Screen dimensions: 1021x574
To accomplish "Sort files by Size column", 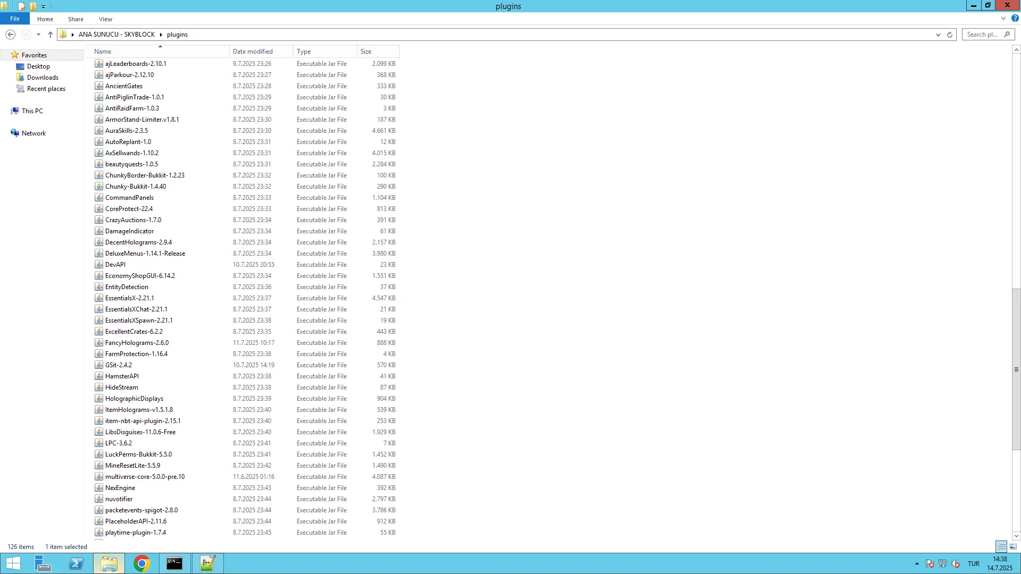I will point(378,52).
